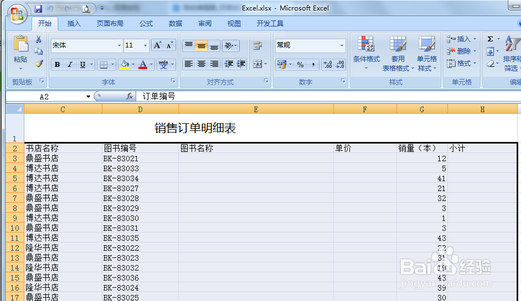Viewport: 521px width, 301px height.
Task: Apply yellow fill color bucket
Action: (x=125, y=64)
